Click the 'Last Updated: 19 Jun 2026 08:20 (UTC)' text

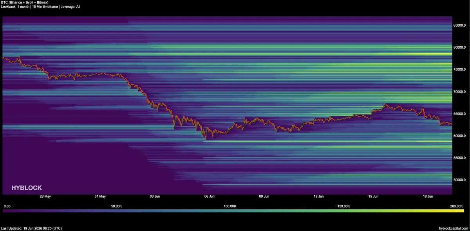tap(31, 228)
